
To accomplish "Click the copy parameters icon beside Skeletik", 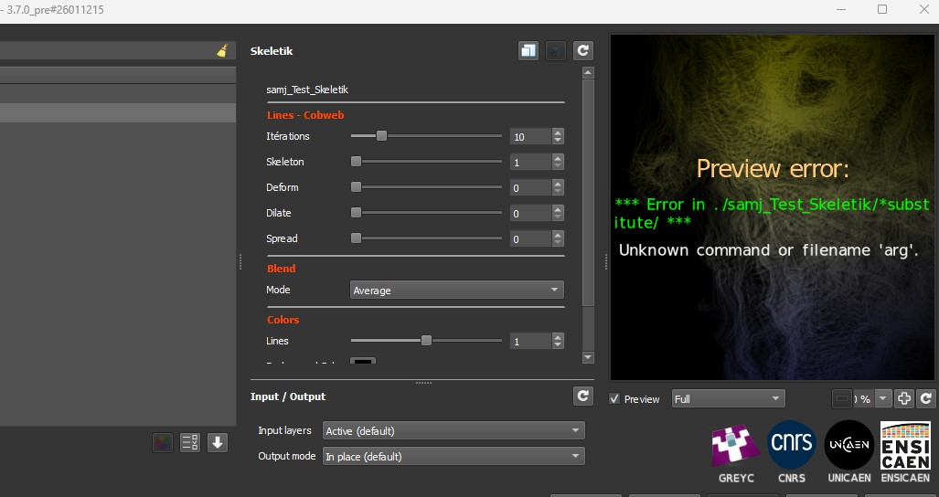I will 528,51.
